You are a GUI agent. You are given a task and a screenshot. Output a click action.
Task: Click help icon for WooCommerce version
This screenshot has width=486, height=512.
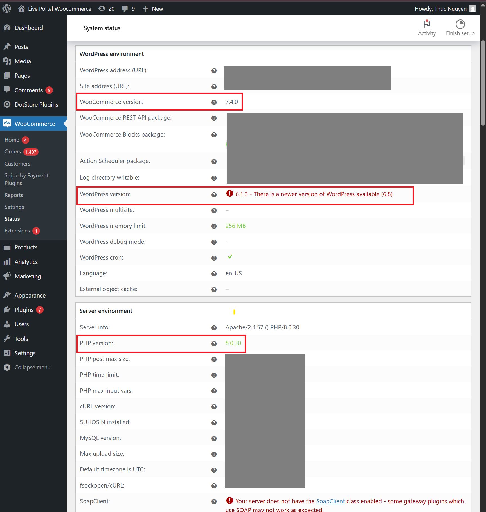tap(214, 102)
